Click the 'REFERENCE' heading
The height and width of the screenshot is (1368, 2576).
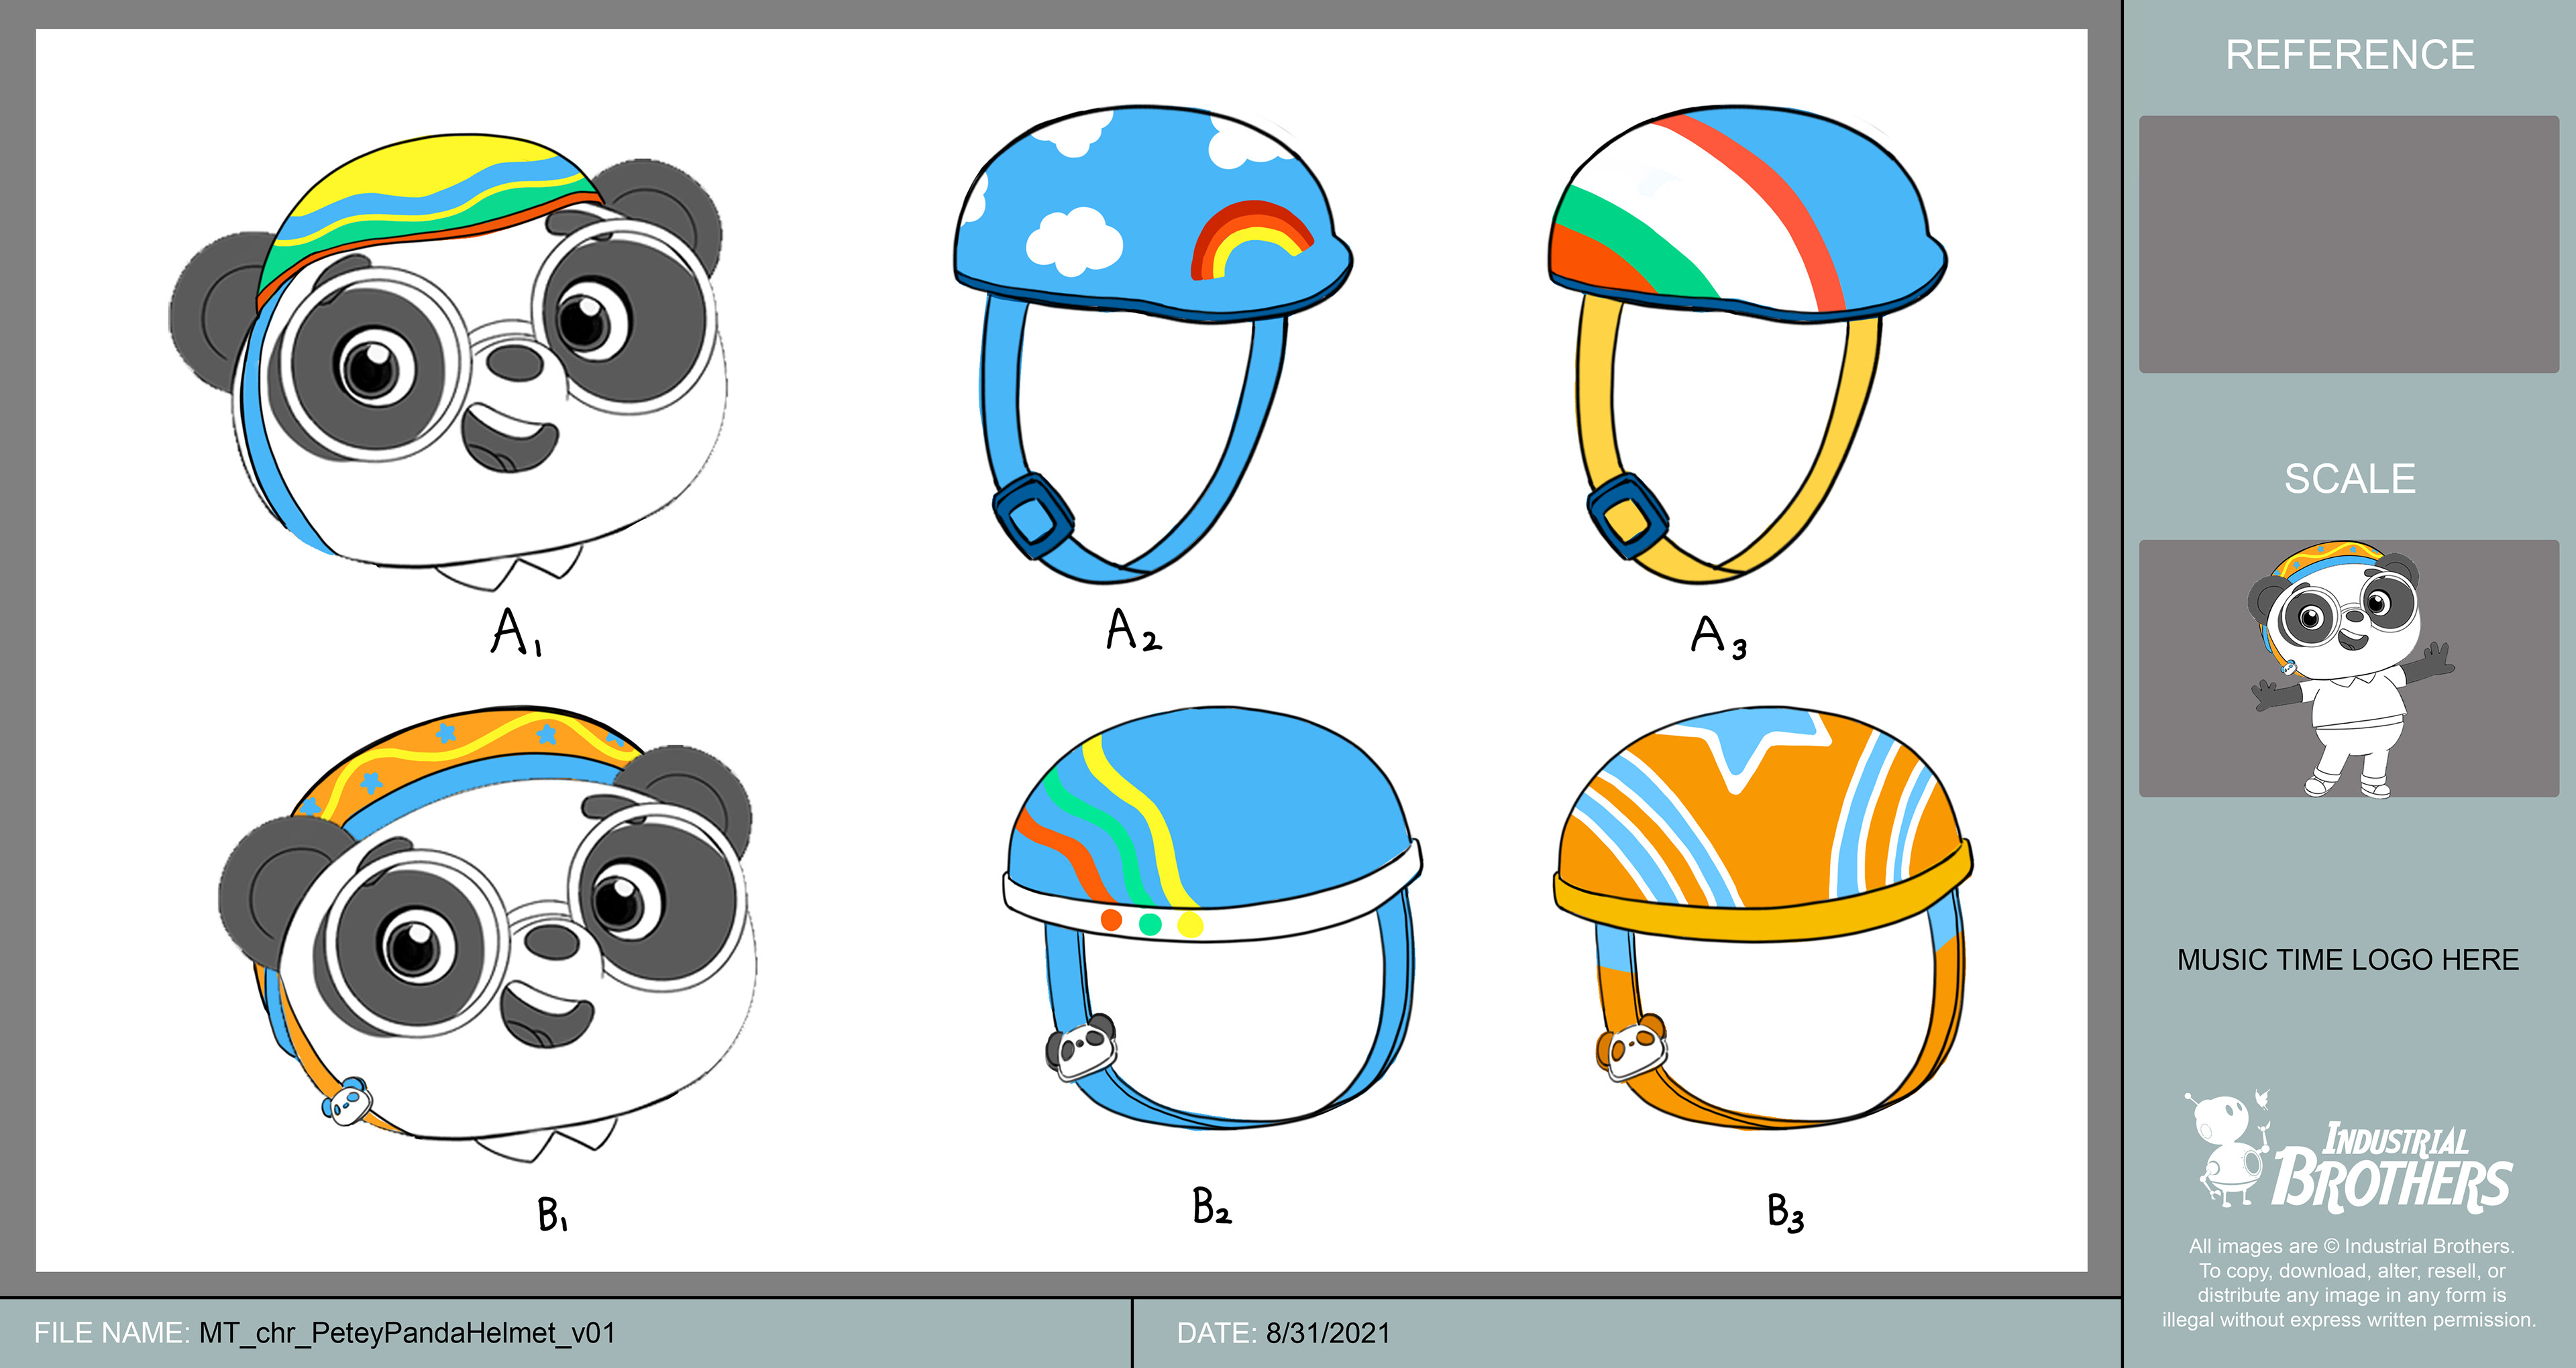click(x=2350, y=55)
